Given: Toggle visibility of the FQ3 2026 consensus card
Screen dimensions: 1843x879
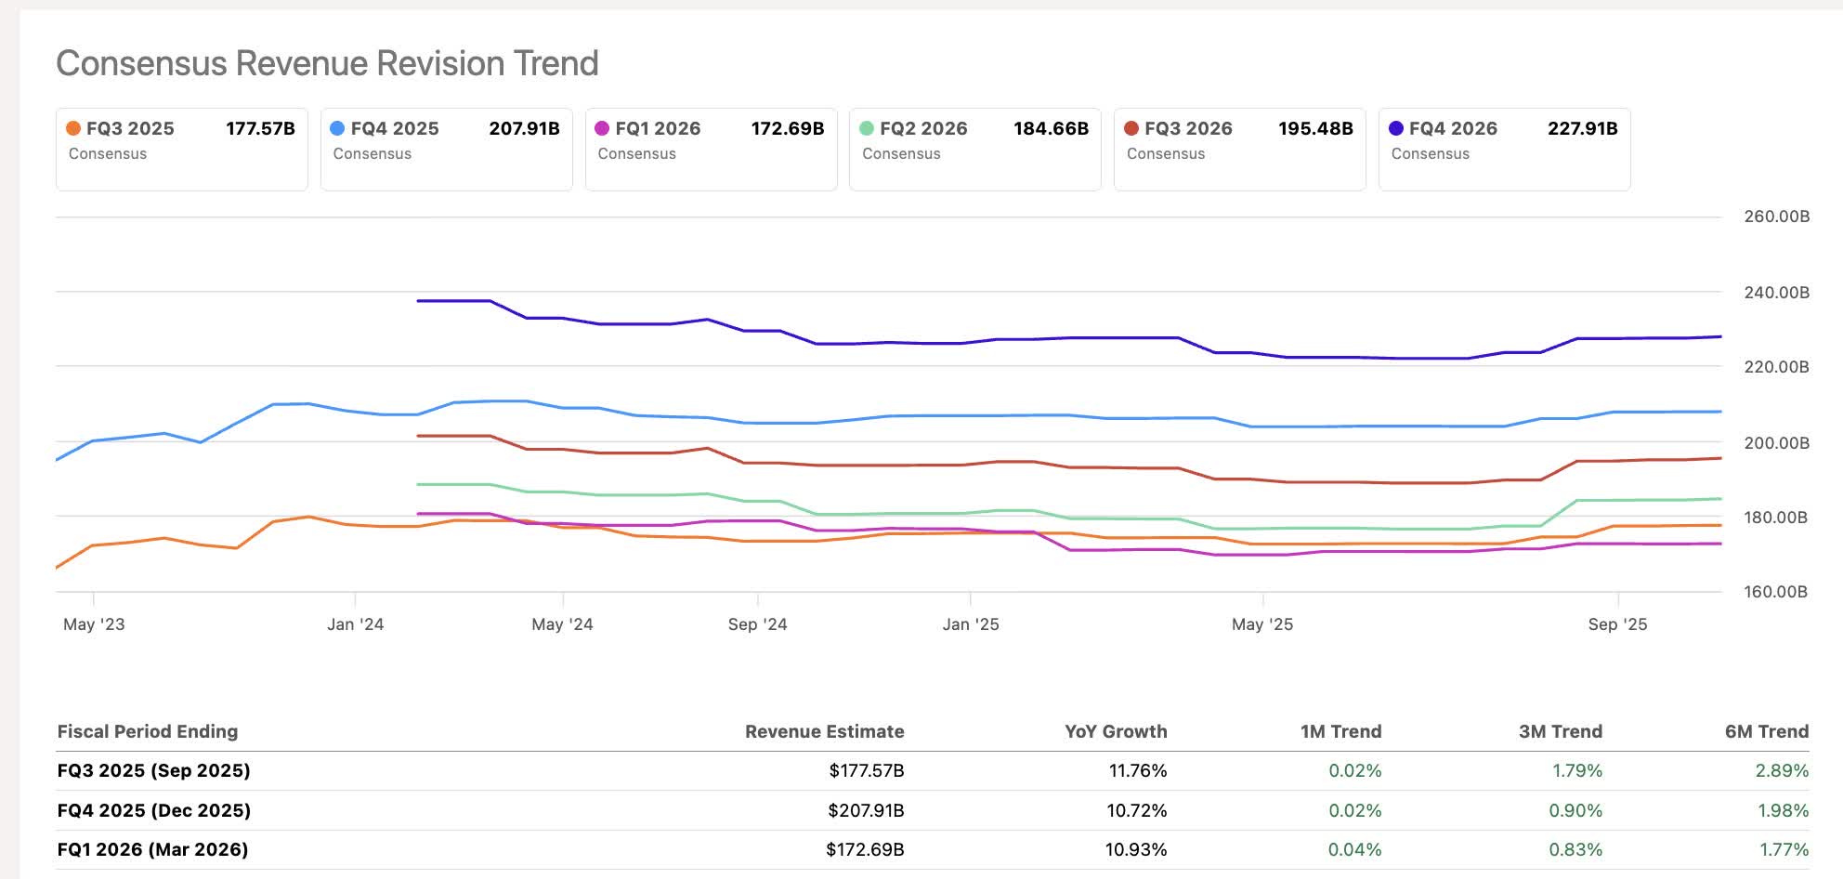Looking at the screenshot, I should point(1238,149).
